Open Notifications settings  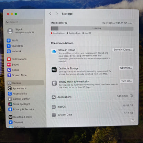[x=17, y=59]
